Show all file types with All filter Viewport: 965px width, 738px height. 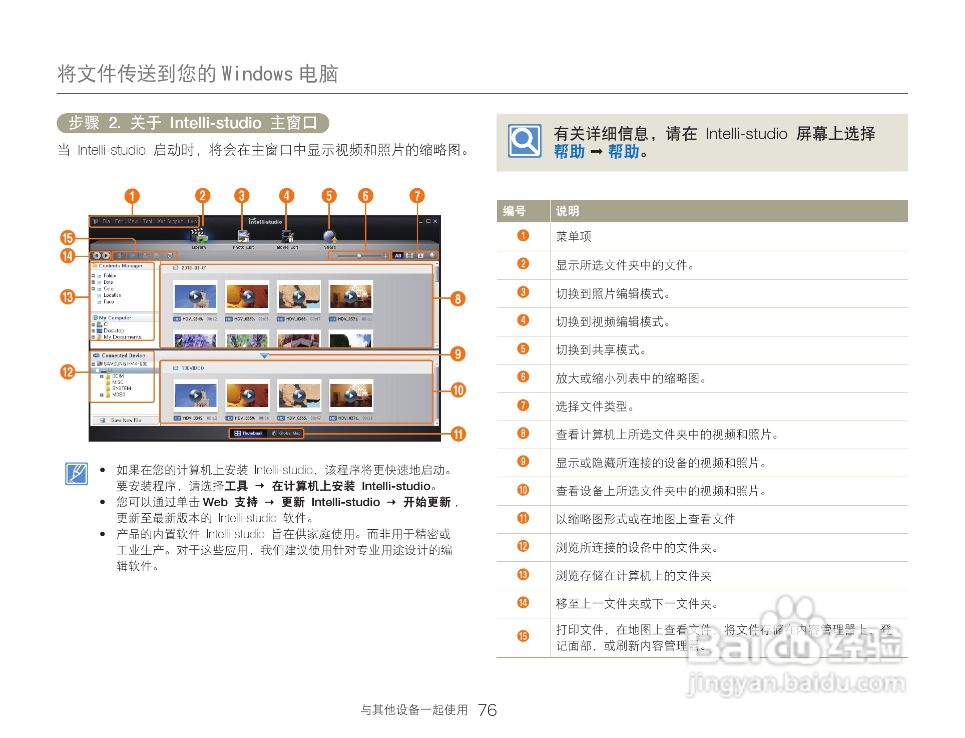tap(398, 255)
